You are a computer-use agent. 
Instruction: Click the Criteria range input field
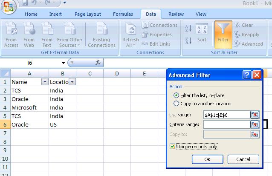point(227,124)
